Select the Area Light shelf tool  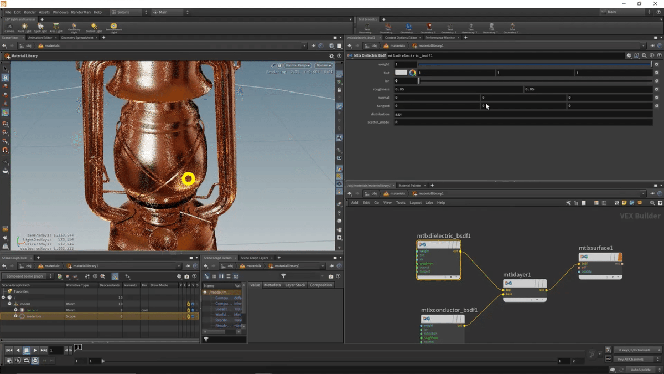[x=56, y=27]
